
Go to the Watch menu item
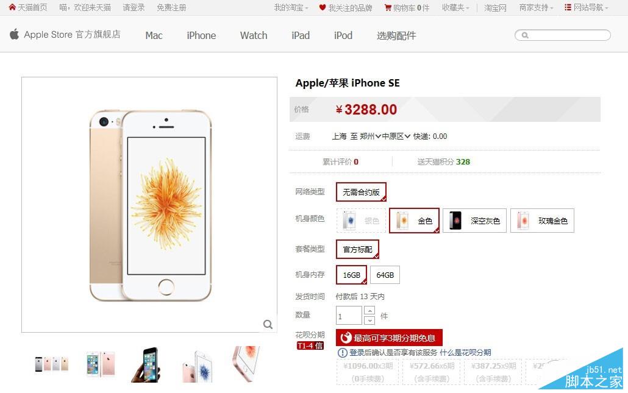pyautogui.click(x=254, y=35)
